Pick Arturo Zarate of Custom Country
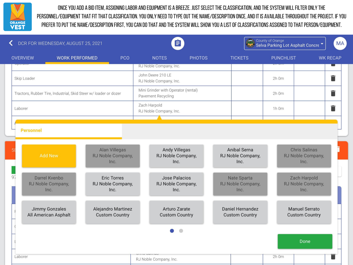 (176, 212)
